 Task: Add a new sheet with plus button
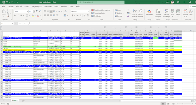tap(23, 101)
